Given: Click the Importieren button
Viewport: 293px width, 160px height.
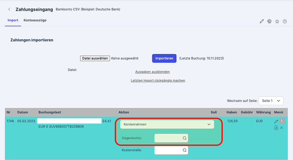Looking at the screenshot, I should [x=164, y=58].
